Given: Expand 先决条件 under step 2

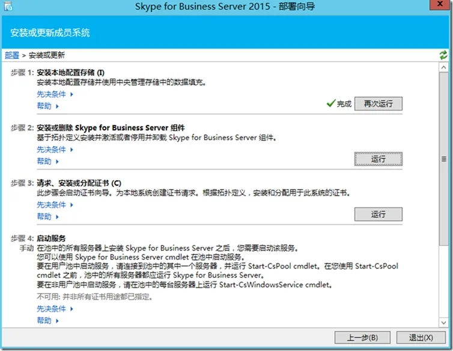Looking at the screenshot, I should (55, 150).
